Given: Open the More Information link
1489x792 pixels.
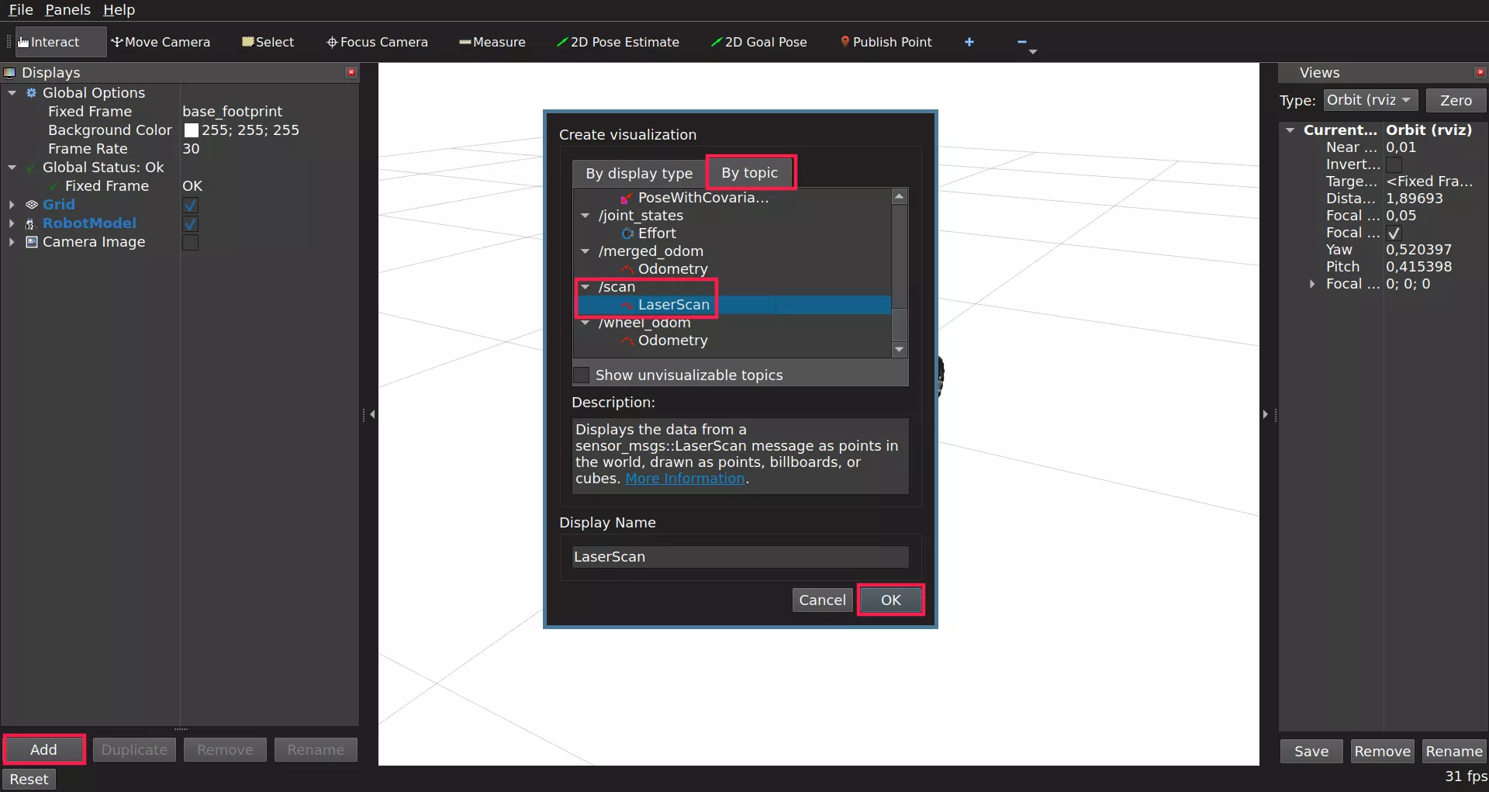Looking at the screenshot, I should tap(685, 479).
